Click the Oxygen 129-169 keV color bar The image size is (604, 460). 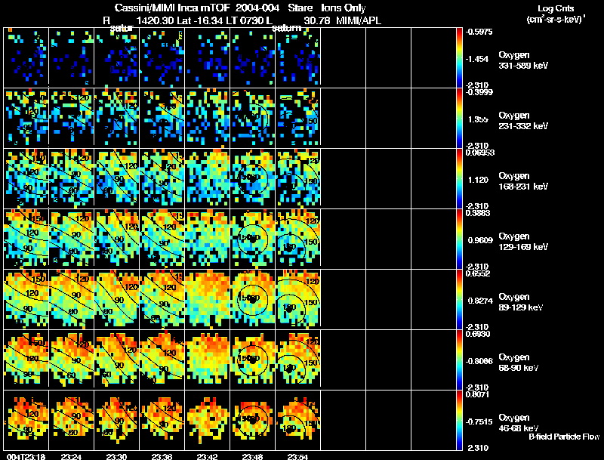click(x=459, y=239)
